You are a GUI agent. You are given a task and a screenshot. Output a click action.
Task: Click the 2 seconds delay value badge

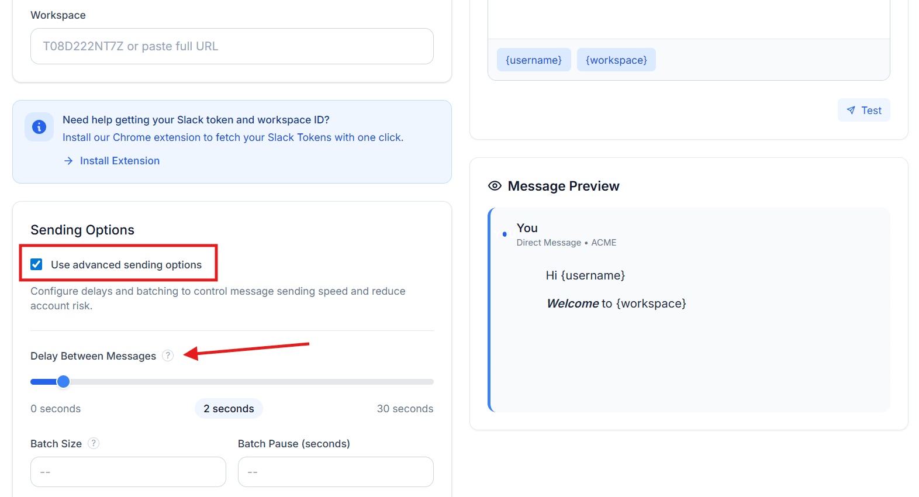[x=229, y=409]
